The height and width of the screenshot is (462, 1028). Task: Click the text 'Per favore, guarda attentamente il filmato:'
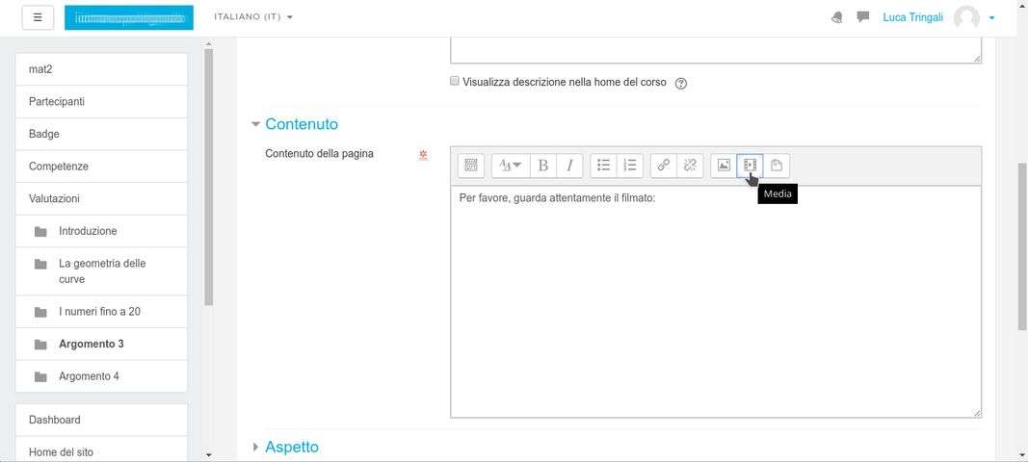(x=557, y=198)
